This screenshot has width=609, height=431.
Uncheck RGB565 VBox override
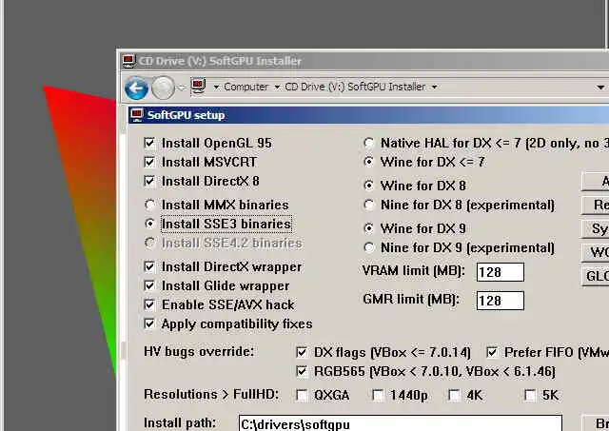point(302,371)
